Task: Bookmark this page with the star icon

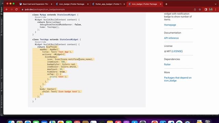Action: tap(200, 10)
